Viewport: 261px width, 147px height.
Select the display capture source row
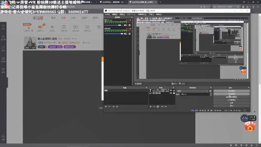point(162,93)
